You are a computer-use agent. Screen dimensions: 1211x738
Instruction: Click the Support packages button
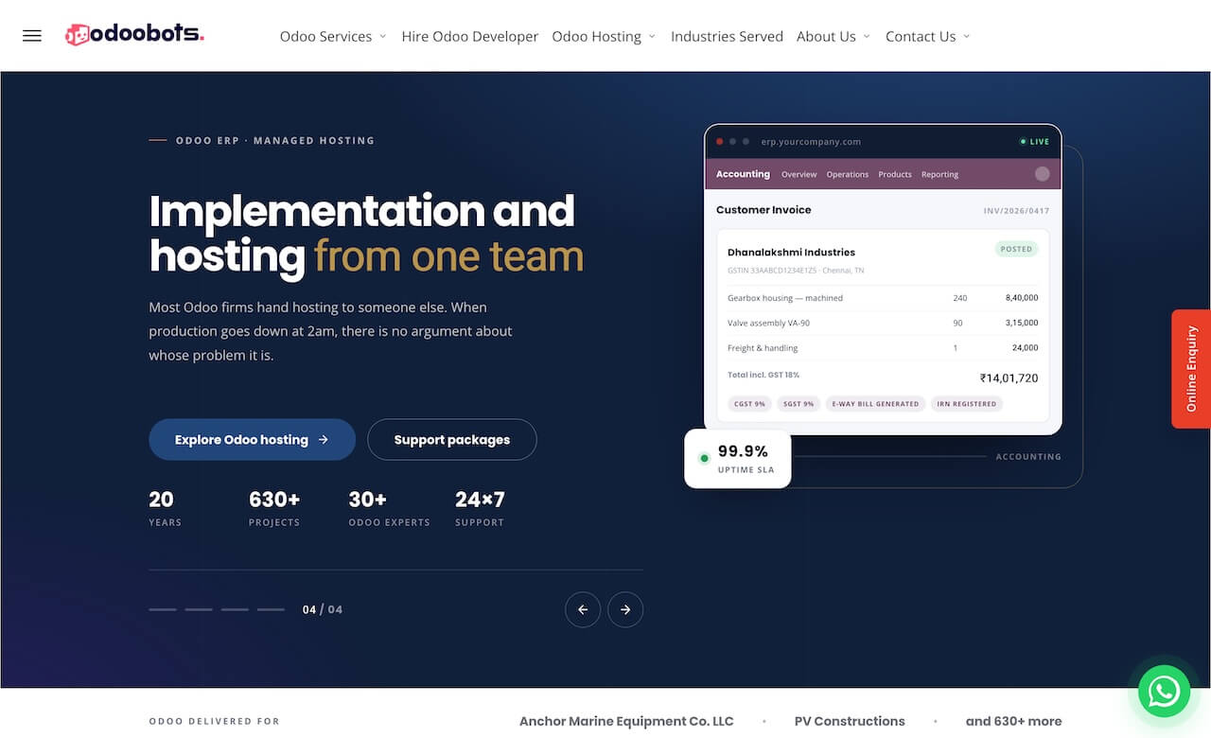452,440
